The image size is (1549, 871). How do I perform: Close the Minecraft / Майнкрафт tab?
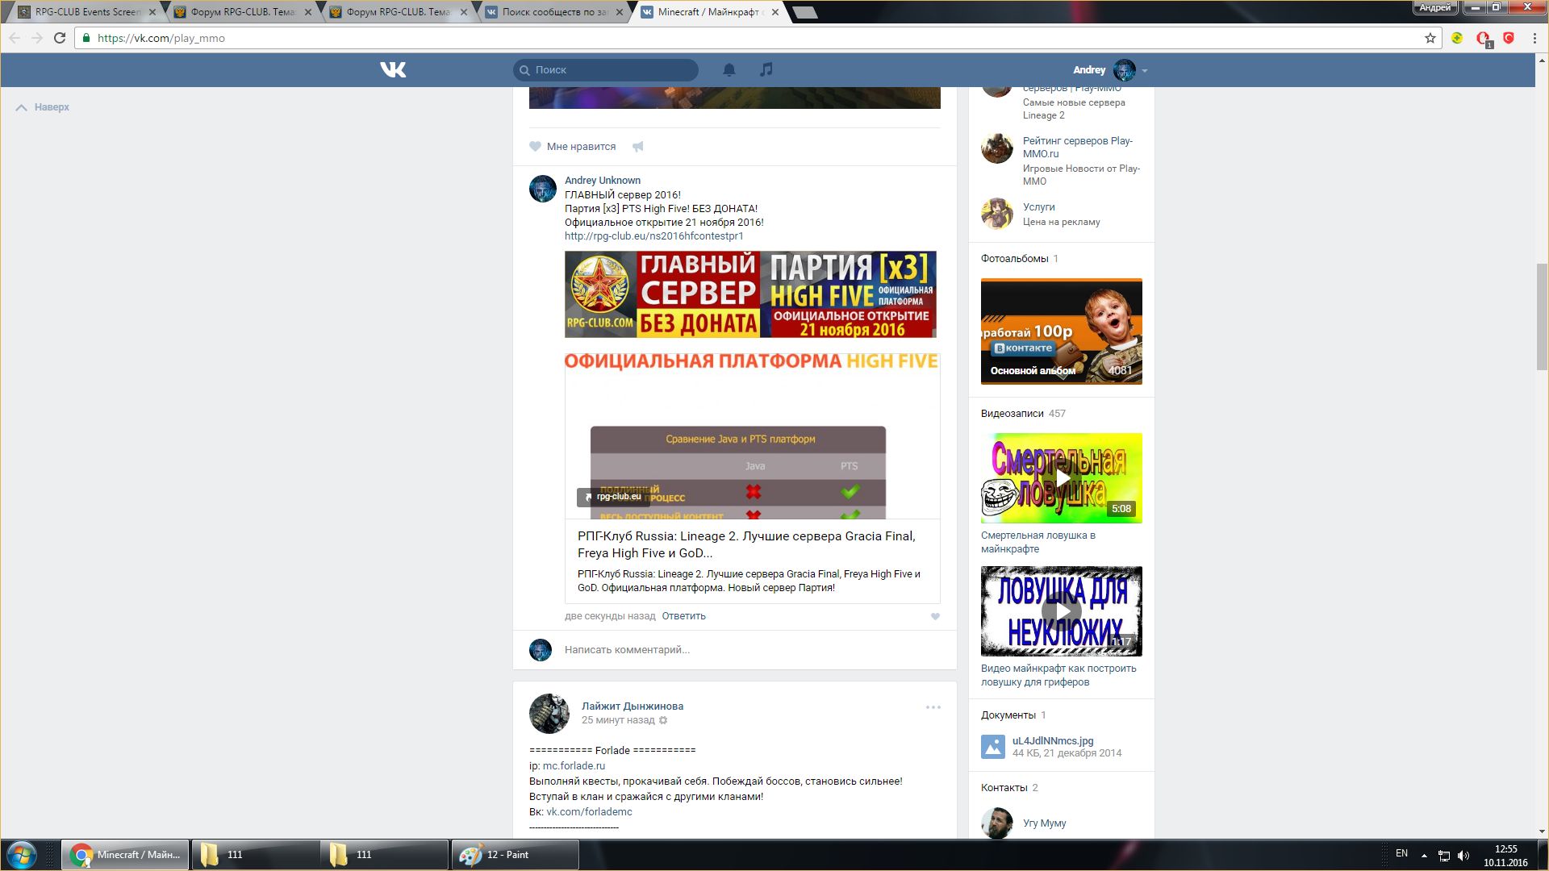(775, 12)
